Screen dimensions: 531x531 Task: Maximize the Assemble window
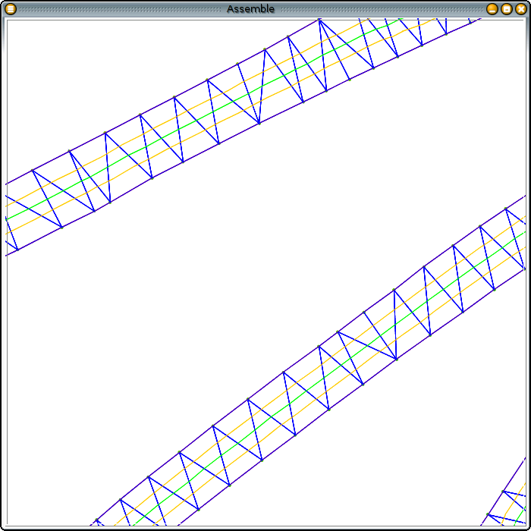click(x=506, y=9)
